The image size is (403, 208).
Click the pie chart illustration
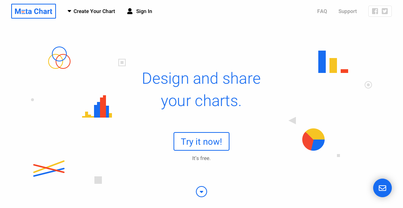pyautogui.click(x=313, y=140)
